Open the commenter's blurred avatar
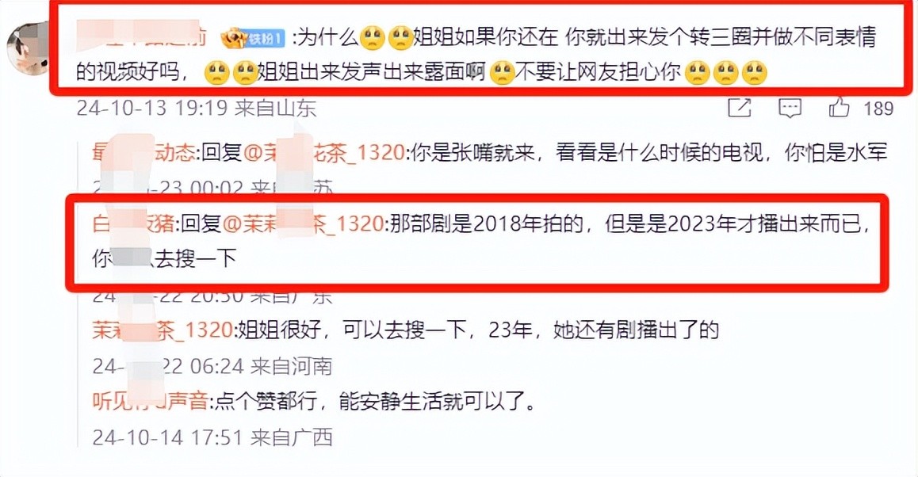Image resolution: width=918 pixels, height=477 pixels. tap(27, 48)
